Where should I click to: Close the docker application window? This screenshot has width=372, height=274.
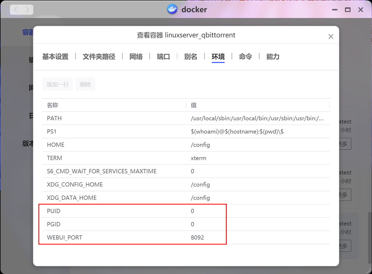(x=361, y=10)
